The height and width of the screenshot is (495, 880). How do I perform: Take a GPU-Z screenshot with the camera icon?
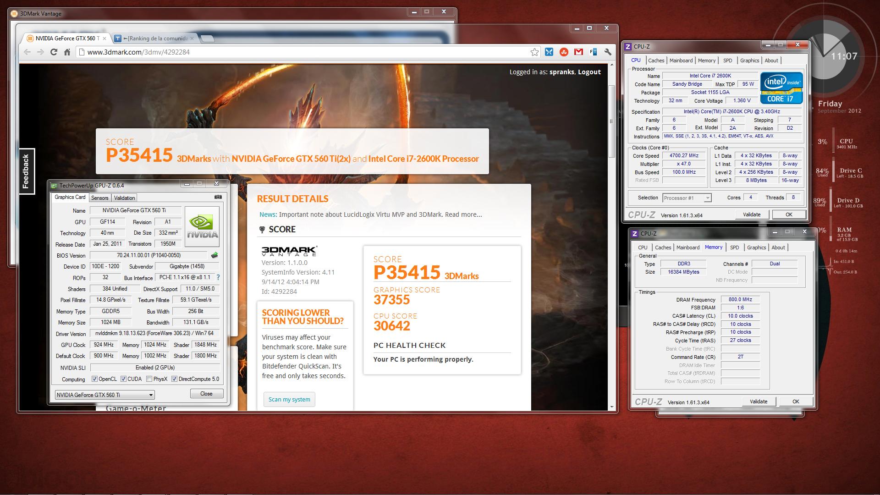coord(218,197)
